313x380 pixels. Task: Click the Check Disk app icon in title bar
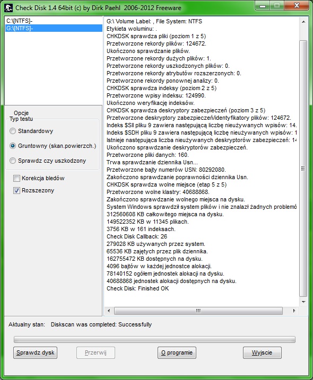point(8,8)
